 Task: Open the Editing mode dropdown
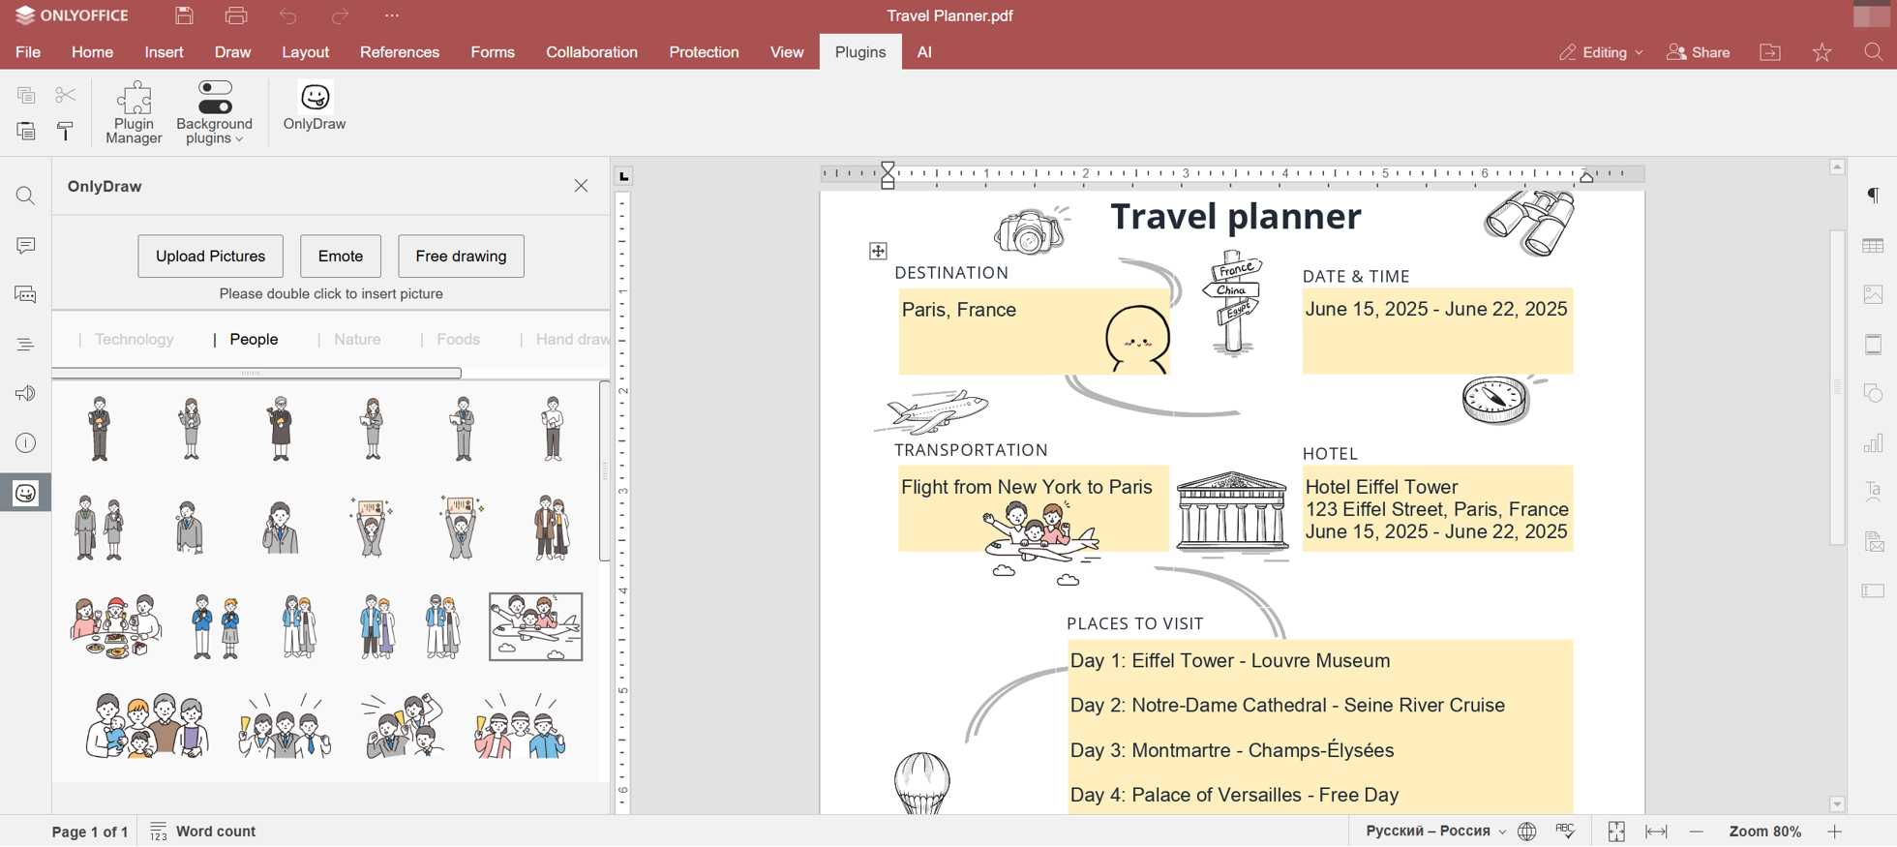[1601, 52]
